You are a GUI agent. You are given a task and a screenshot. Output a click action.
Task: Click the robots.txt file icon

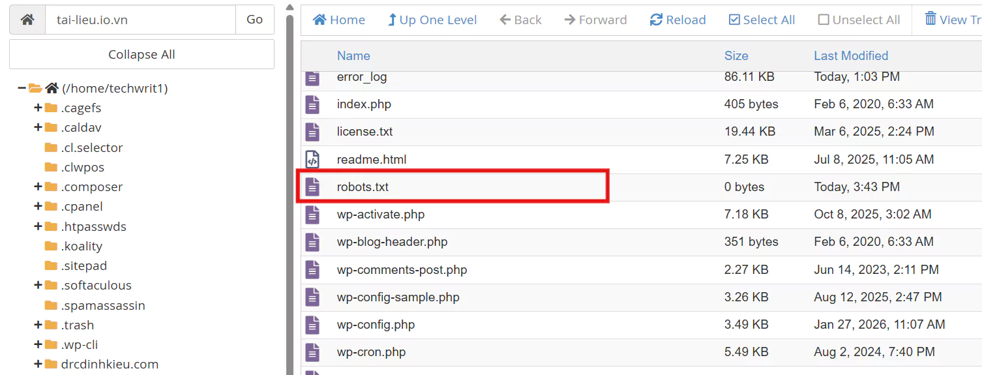click(312, 187)
